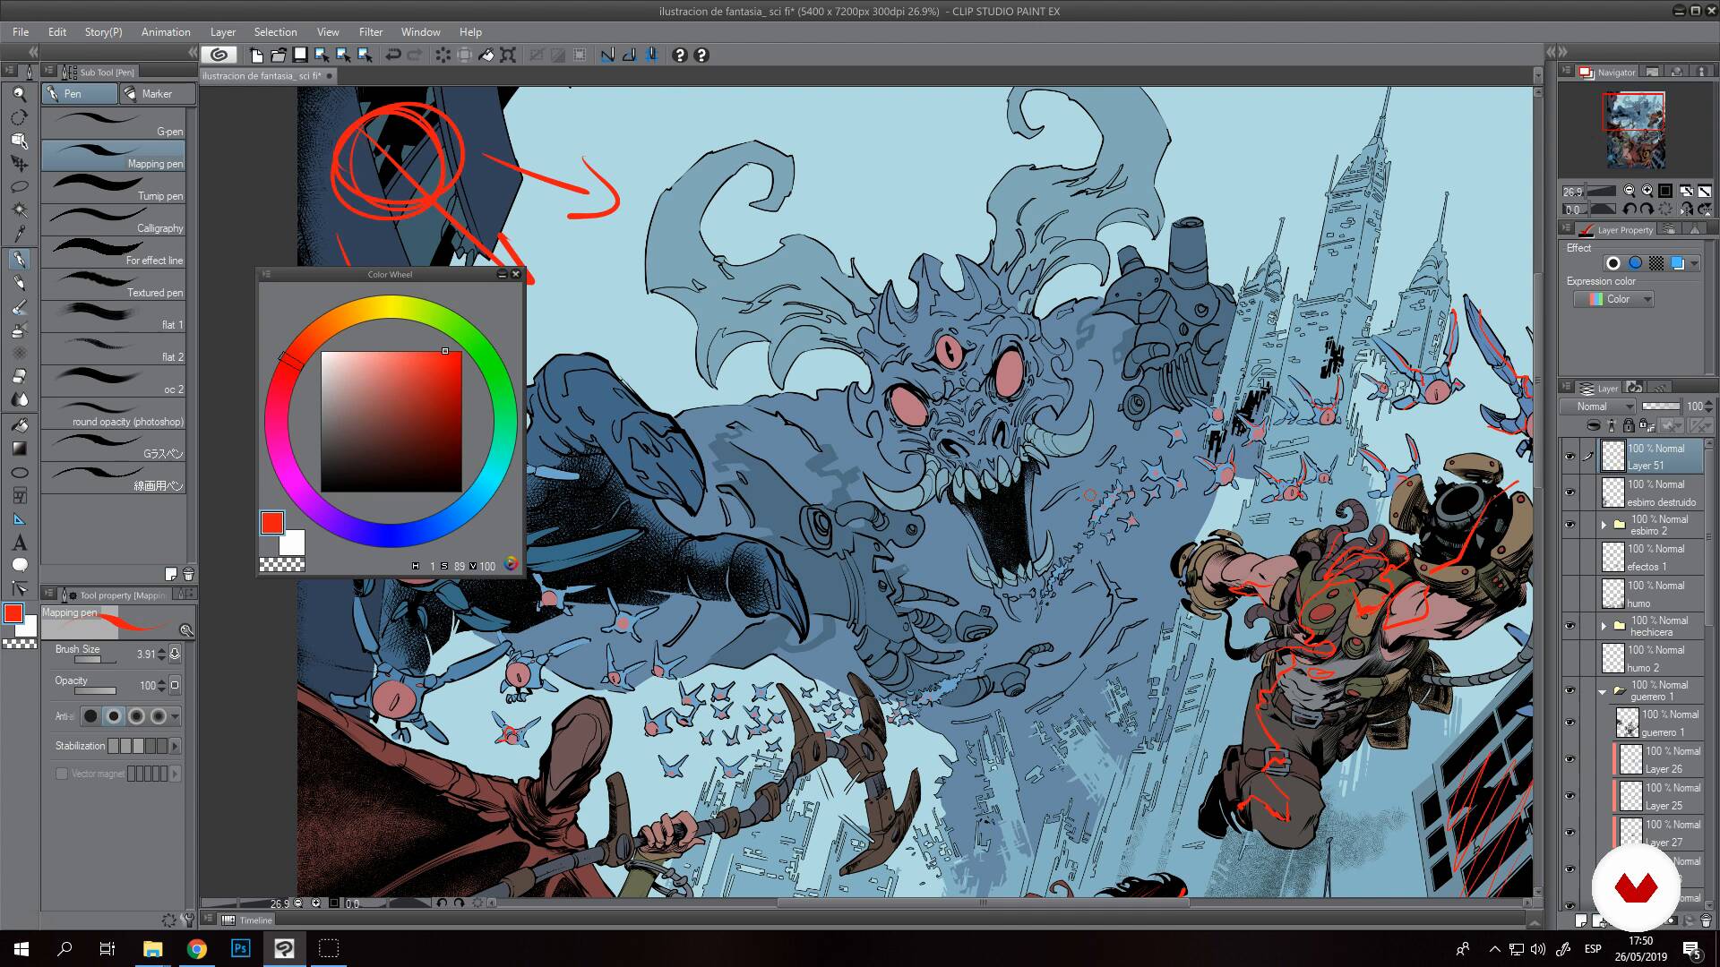Click the Scale/transform icon in toolbar

point(508,55)
